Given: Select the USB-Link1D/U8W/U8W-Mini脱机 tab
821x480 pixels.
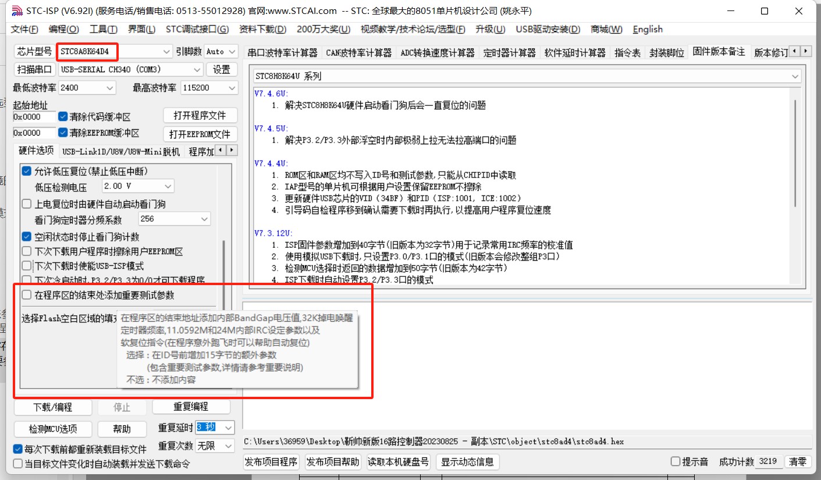Looking at the screenshot, I should 121,152.
